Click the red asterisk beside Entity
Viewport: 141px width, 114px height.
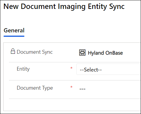coord(71,68)
